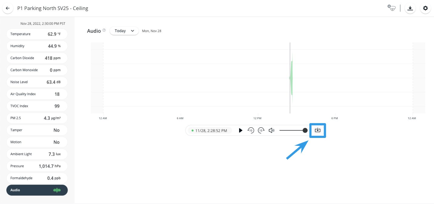Select the Humidity sensor reading
This screenshot has width=434, height=204.
coord(37,46)
